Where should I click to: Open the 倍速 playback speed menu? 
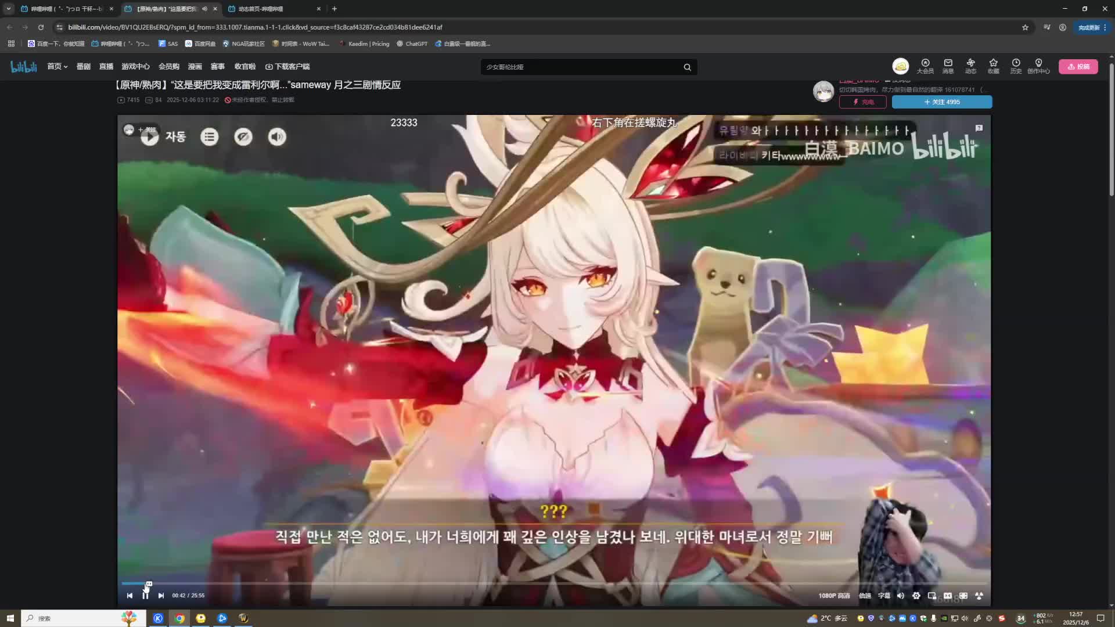click(x=865, y=596)
